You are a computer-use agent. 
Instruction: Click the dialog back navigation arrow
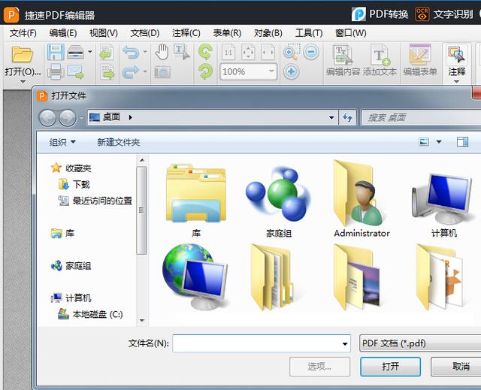(x=47, y=118)
